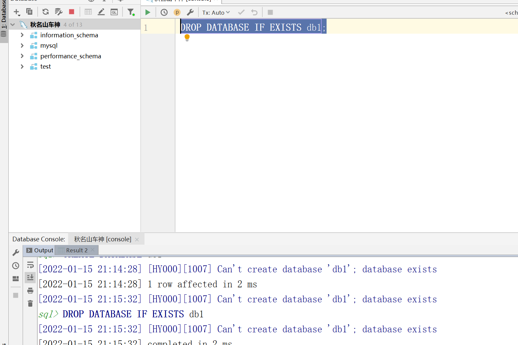Image resolution: width=518 pixels, height=345 pixels.
Task: Expand the test schema node
Action: pos(22,66)
